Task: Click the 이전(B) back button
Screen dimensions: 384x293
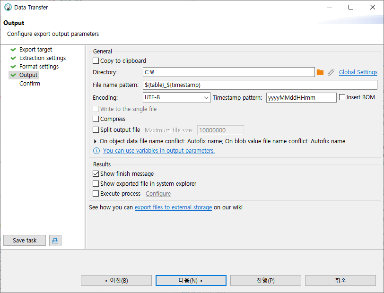Action: (x=116, y=281)
